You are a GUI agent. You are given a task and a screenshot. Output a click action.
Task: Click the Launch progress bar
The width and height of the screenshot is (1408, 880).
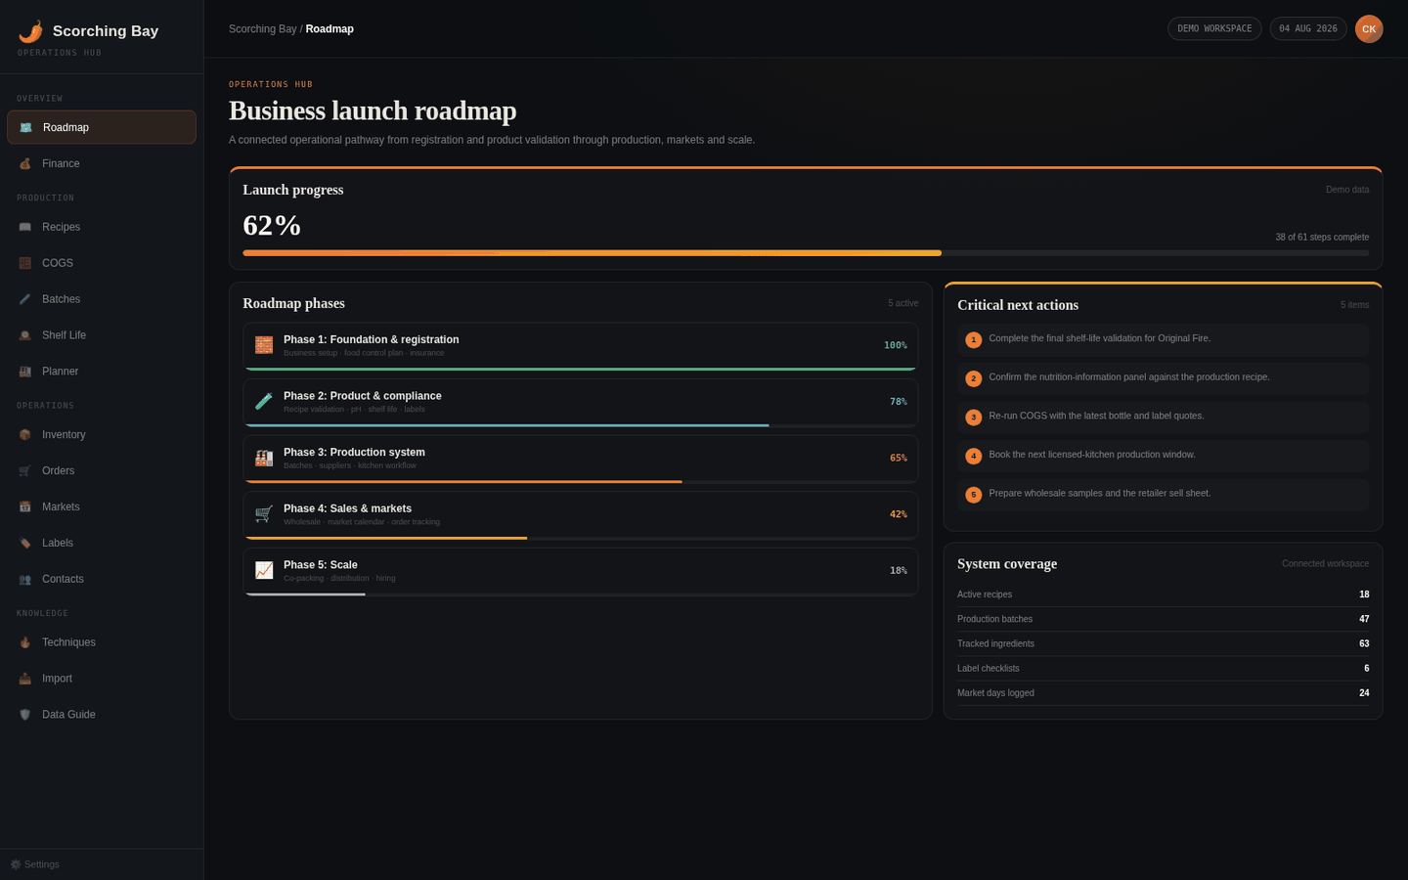pyautogui.click(x=806, y=253)
